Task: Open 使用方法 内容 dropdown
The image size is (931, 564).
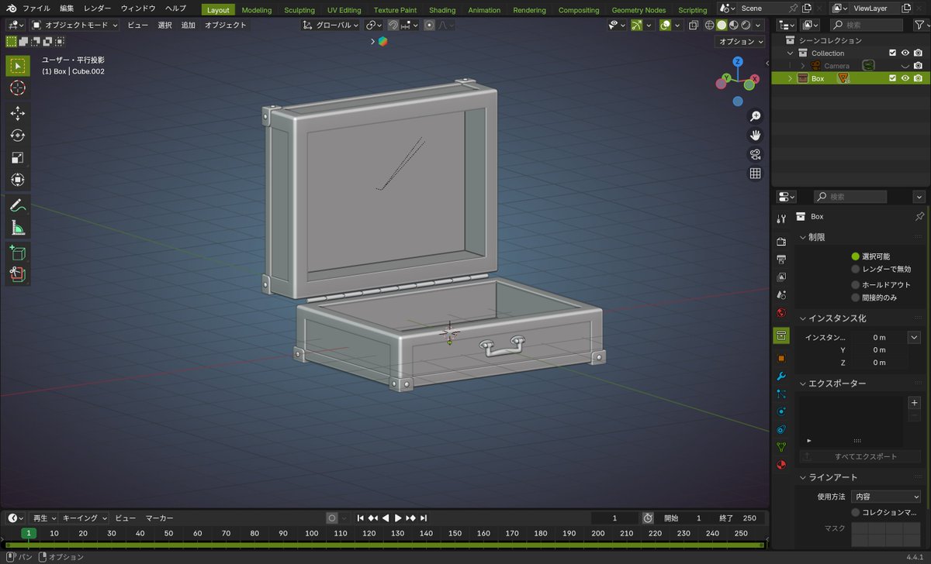Action: coord(885,497)
